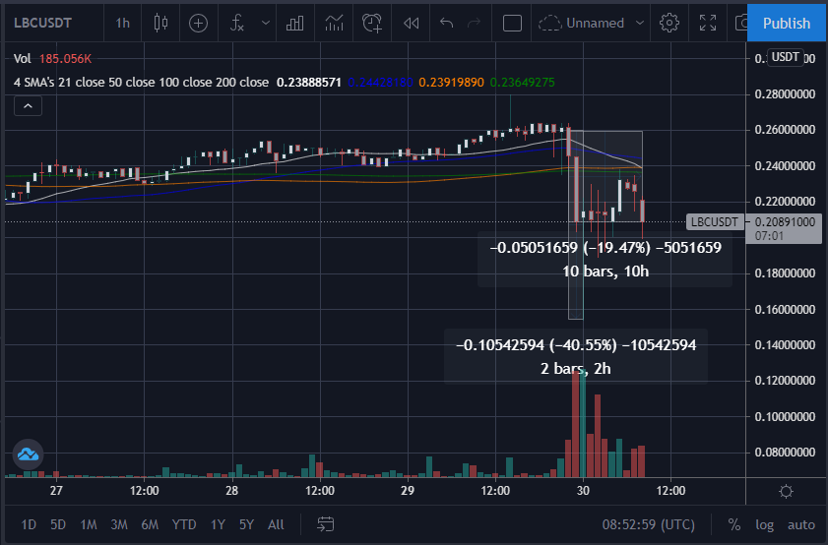Image resolution: width=828 pixels, height=545 pixels.
Task: Set date range to 1D
Action: pyautogui.click(x=29, y=524)
